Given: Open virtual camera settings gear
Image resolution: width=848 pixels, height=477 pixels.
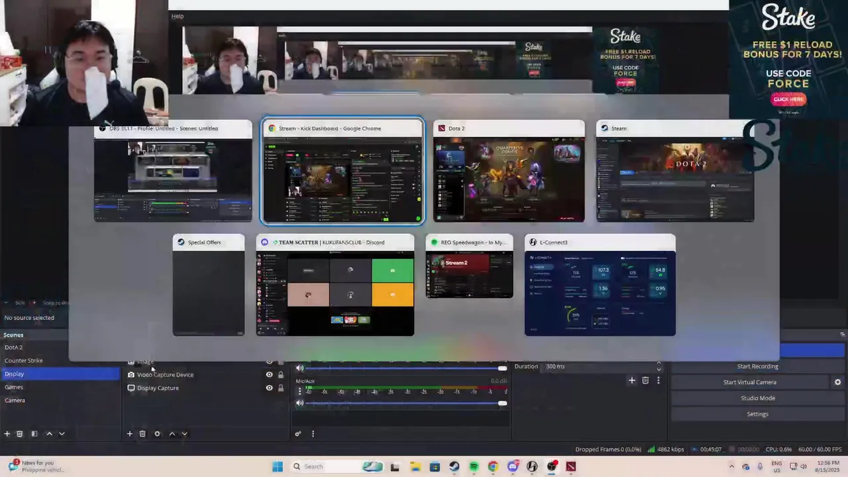Looking at the screenshot, I should (x=837, y=382).
